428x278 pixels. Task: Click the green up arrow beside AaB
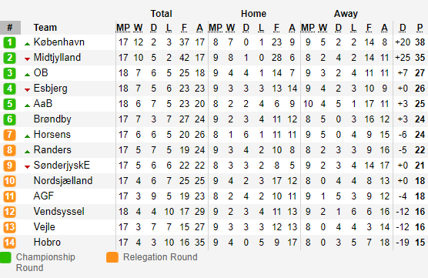pyautogui.click(x=27, y=106)
